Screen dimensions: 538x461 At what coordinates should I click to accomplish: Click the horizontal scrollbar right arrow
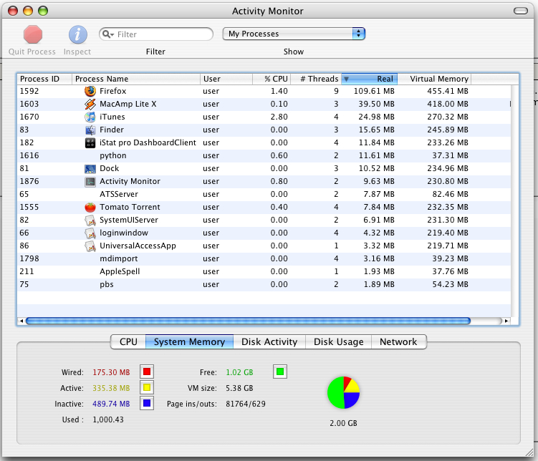coord(506,321)
